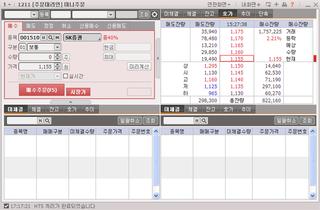The image size is (320, 210).
Task: Open the help question mark icon
Action: pos(292,4)
